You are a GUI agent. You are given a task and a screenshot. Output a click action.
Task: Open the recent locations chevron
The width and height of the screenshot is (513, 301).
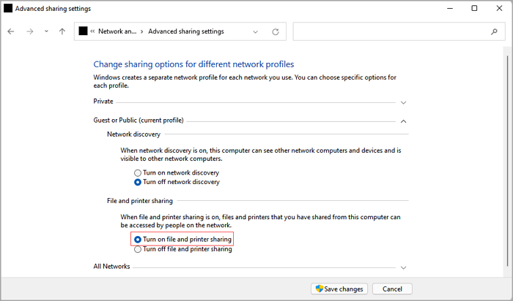coord(47,32)
